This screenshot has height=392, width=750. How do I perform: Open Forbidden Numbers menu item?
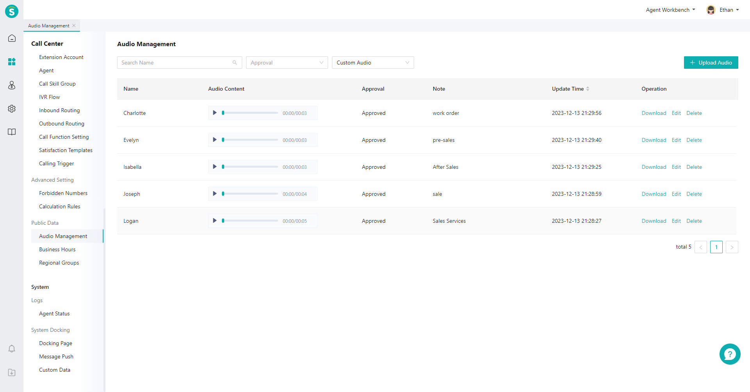(63, 193)
